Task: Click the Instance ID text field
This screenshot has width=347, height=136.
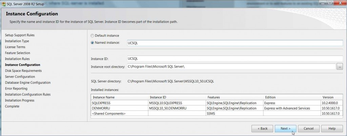Action: click(235, 59)
